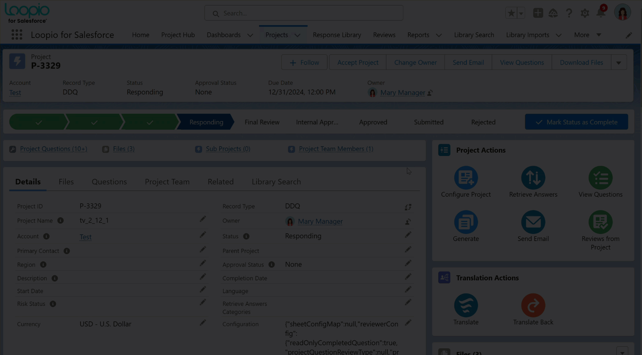The width and height of the screenshot is (642, 355).
Task: Expand Dashboards nav chevron
Action: pos(250,35)
